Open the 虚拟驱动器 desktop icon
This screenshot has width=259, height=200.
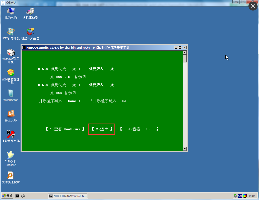tap(30, 12)
